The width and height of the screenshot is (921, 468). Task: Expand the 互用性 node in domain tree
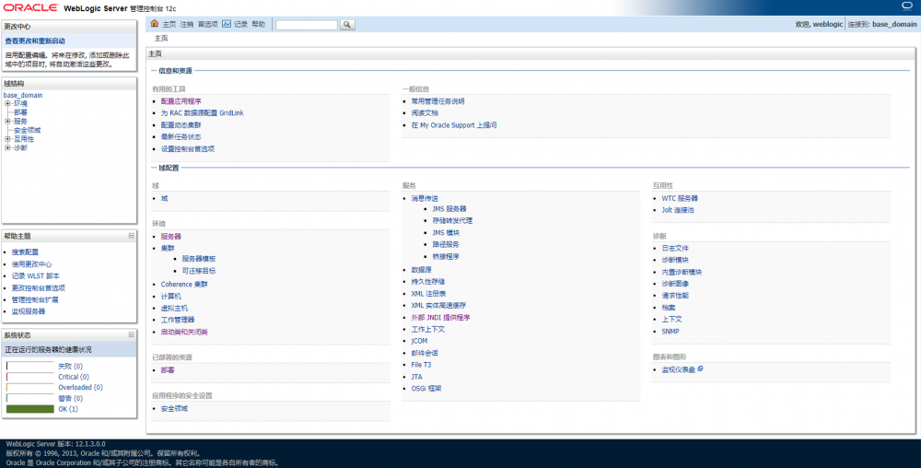tap(7, 139)
